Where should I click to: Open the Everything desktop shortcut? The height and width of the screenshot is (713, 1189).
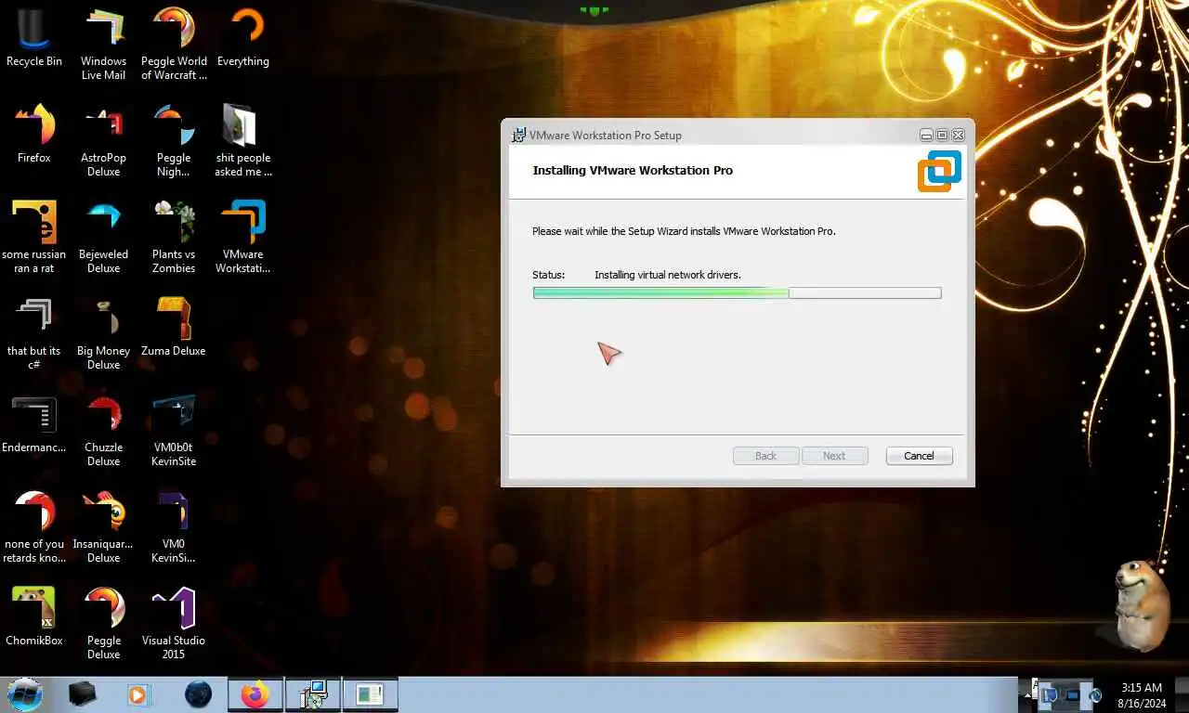(243, 37)
